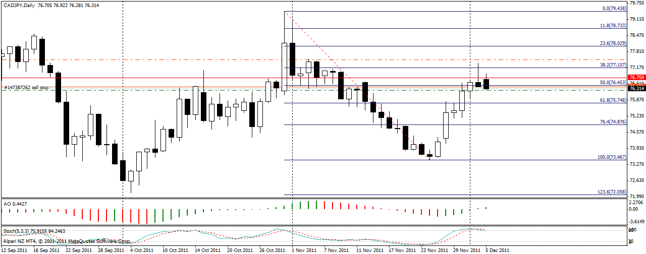Viewport: 646px width, 254px height.
Task: Click the 4 Oct 2011 date label
Action: (142, 250)
